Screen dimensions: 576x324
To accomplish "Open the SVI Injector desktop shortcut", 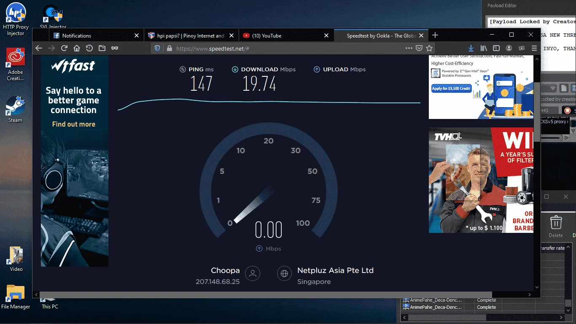I will (x=53, y=17).
